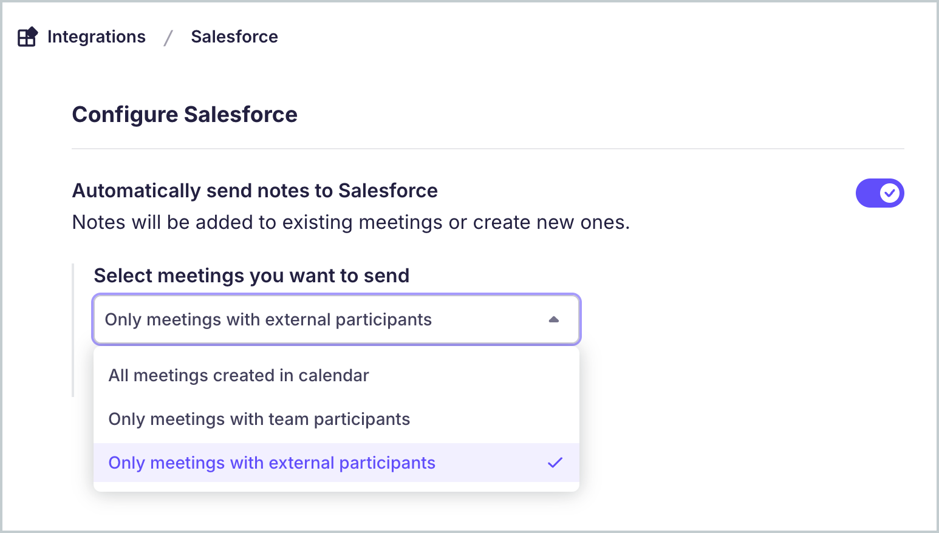Screen dimensions: 939x533
Task: Go back to the Integrations breadcrumb link
Action: click(x=97, y=36)
